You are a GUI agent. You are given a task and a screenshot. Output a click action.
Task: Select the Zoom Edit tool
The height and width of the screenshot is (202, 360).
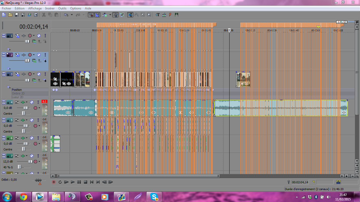pos(149,15)
